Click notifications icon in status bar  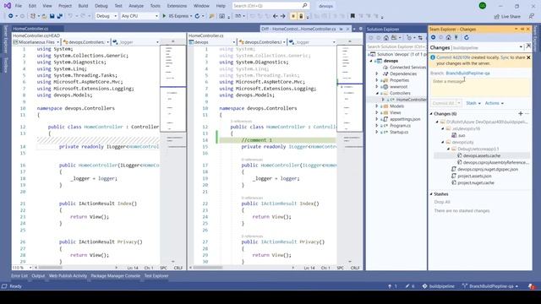coord(532,286)
